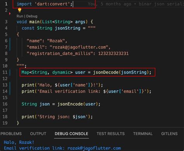184x151 pixels.
Task: Click the Debug code lens link
Action: (x=32, y=16)
